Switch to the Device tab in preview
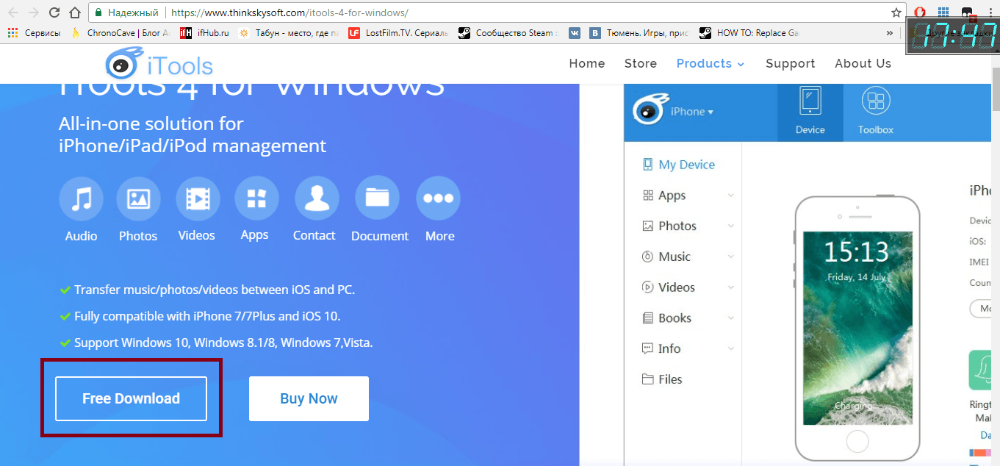 pyautogui.click(x=810, y=112)
